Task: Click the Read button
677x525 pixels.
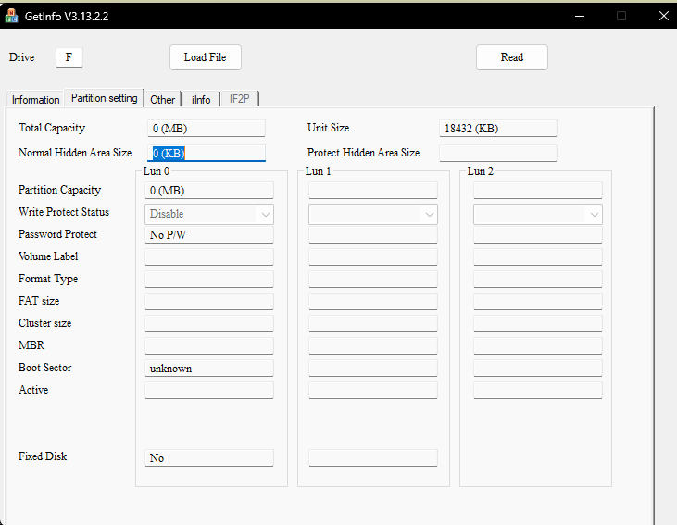Action: [x=511, y=57]
